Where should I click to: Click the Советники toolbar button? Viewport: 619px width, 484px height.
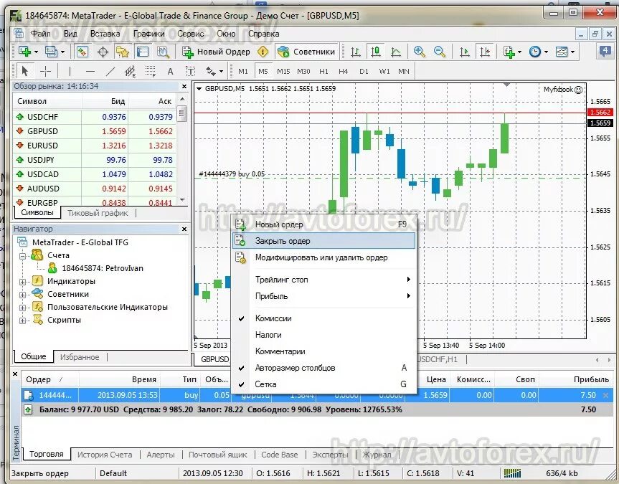coord(306,52)
